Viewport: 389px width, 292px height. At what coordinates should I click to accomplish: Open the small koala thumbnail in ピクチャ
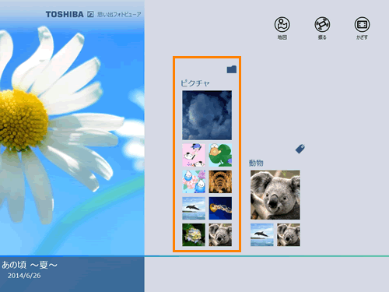tap(220, 234)
